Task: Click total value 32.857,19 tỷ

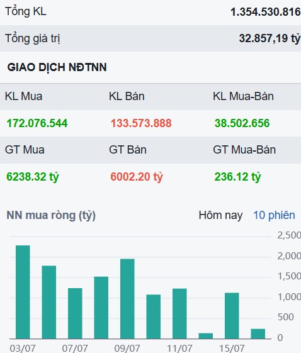Action: tap(270, 38)
